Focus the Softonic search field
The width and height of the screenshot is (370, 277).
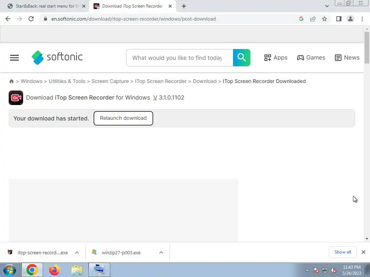180,58
